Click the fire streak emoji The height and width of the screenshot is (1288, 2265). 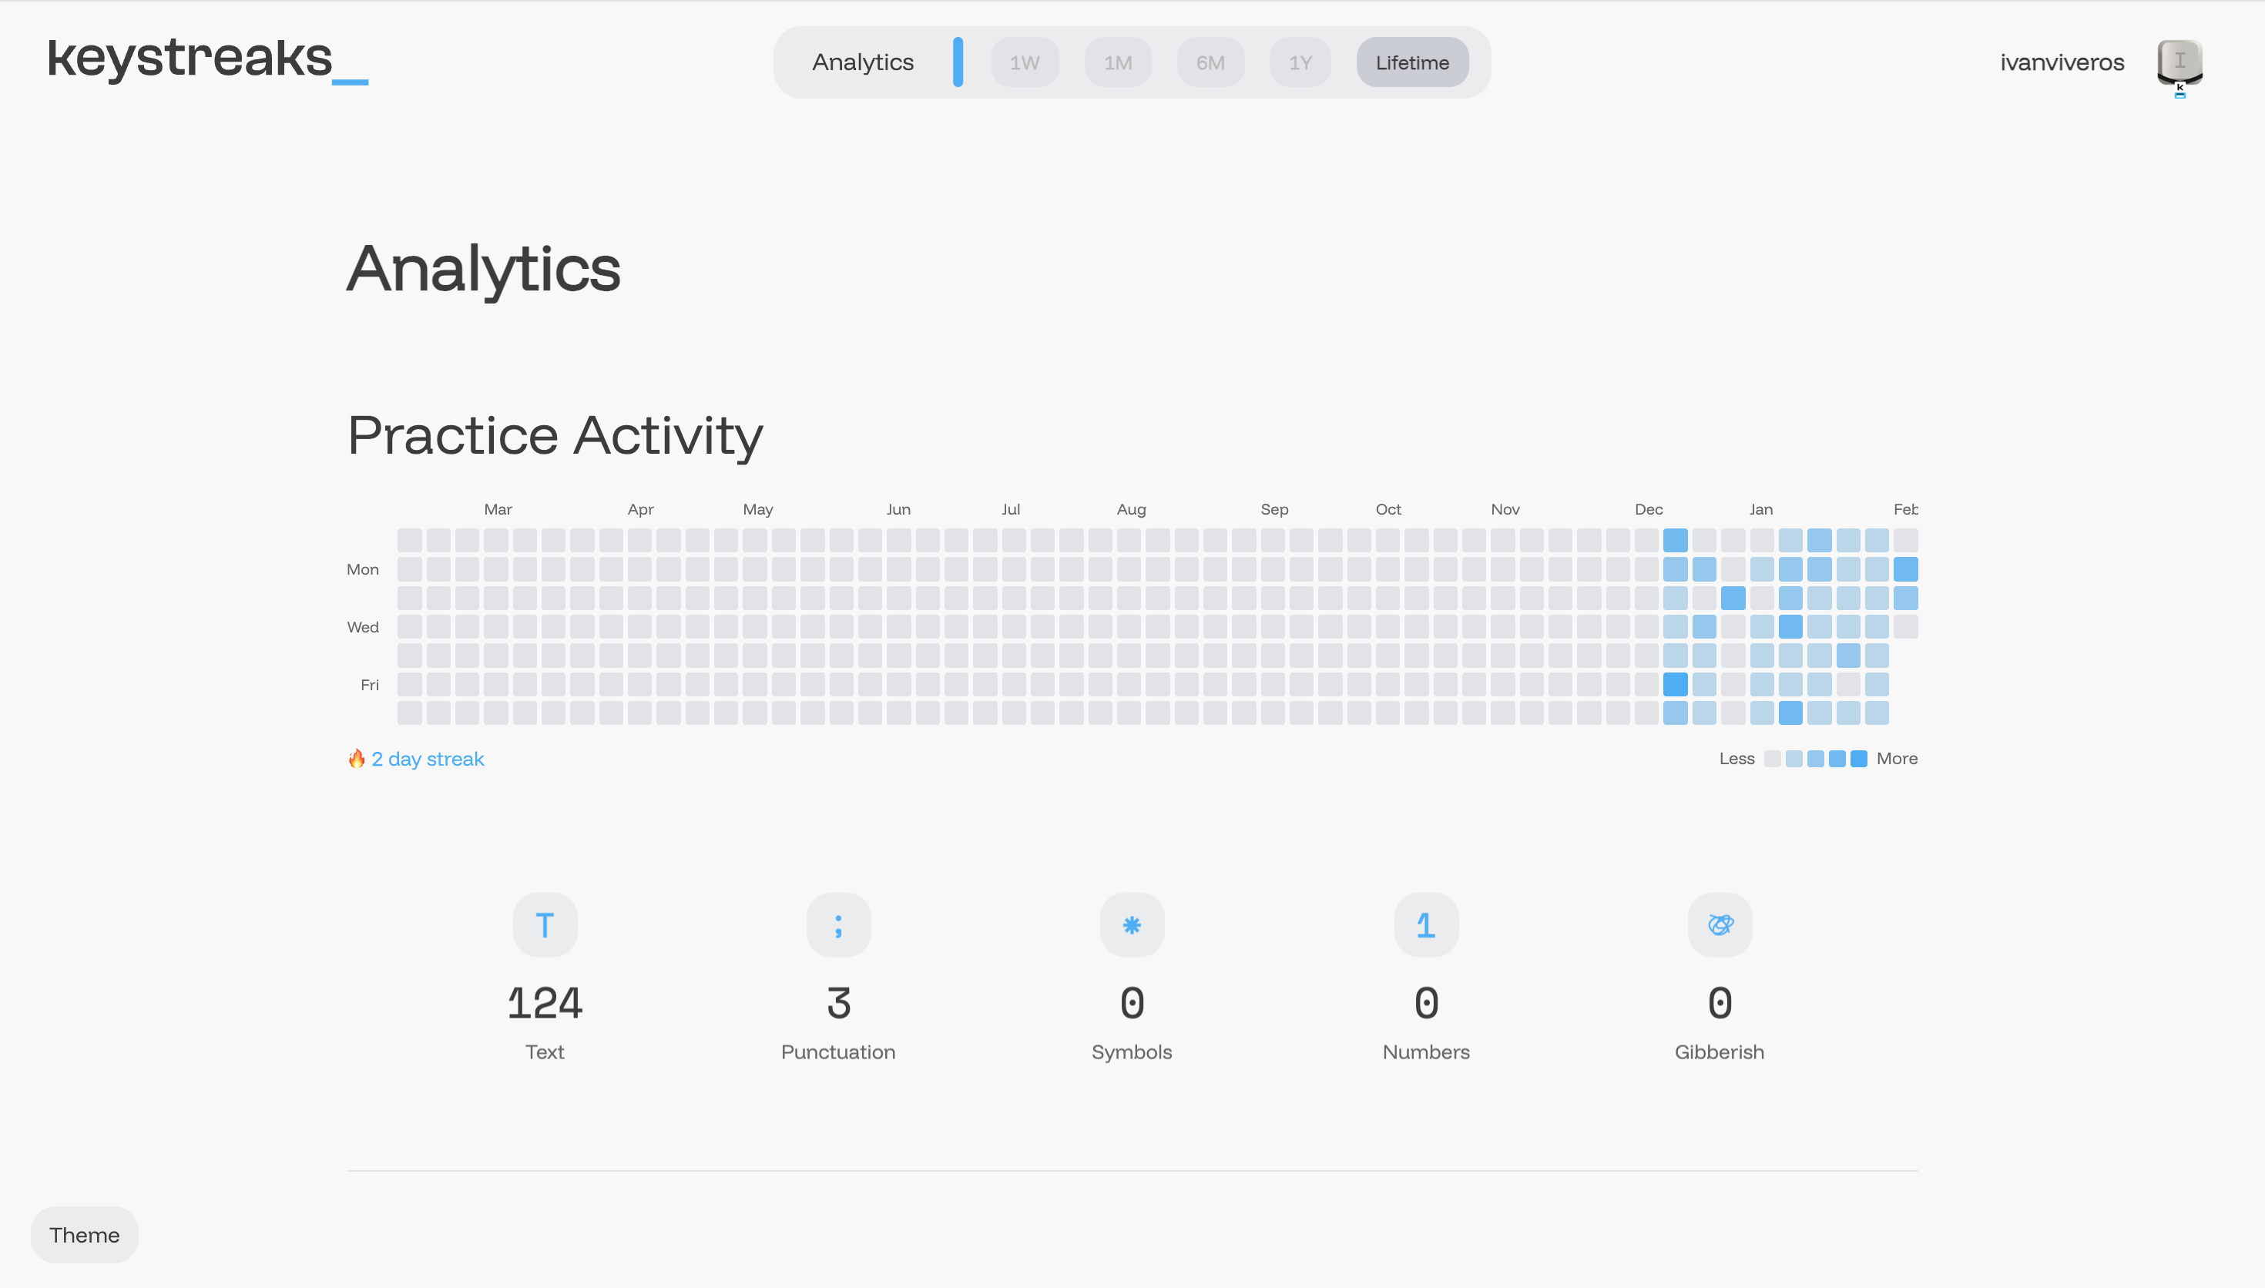click(355, 758)
